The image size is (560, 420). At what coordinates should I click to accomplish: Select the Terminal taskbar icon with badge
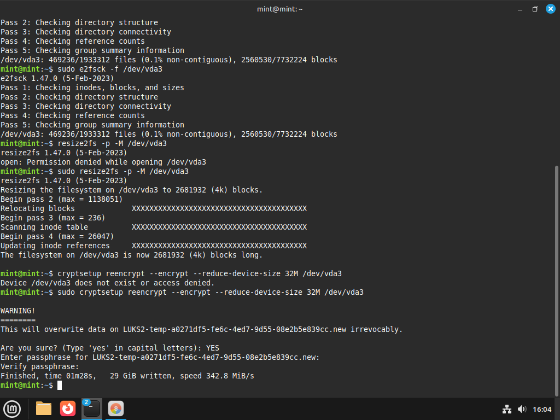click(x=91, y=409)
